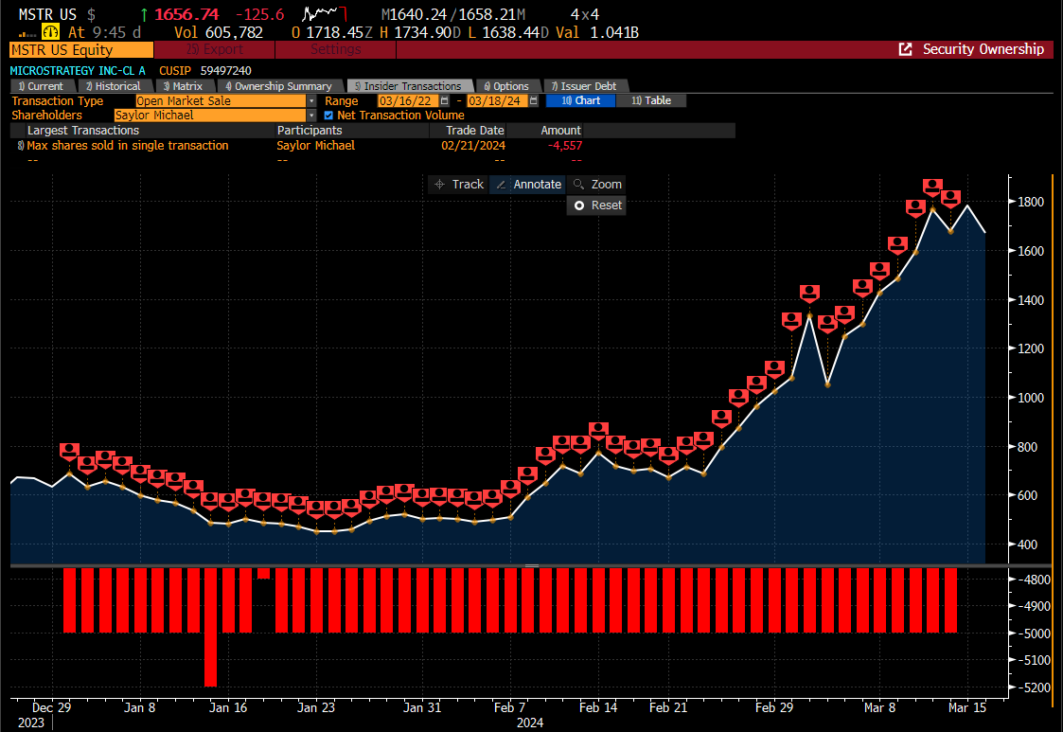
Task: Switch to Table view
Action: point(651,100)
